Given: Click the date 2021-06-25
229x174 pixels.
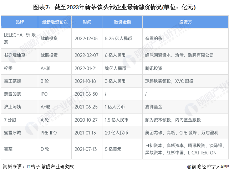Looking at the screenshot, I should click(x=86, y=107).
